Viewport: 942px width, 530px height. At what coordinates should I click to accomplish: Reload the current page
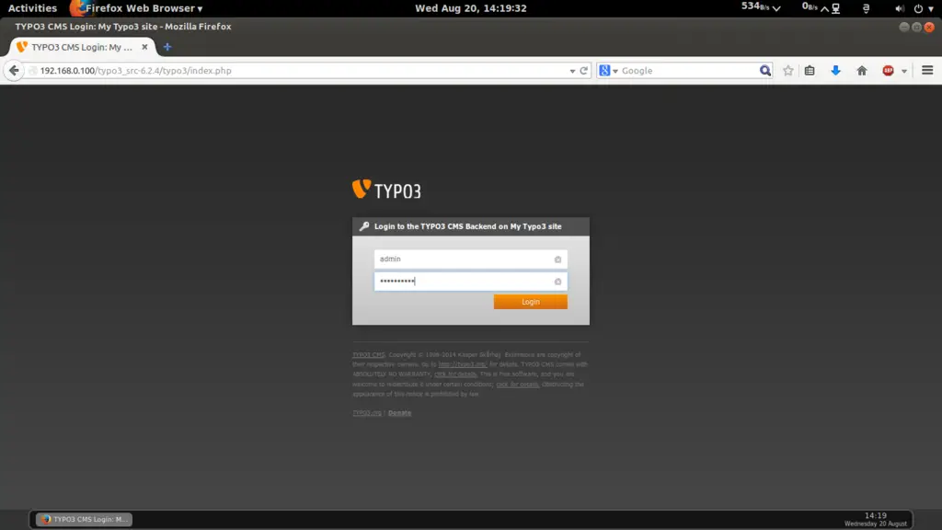pyautogui.click(x=583, y=70)
